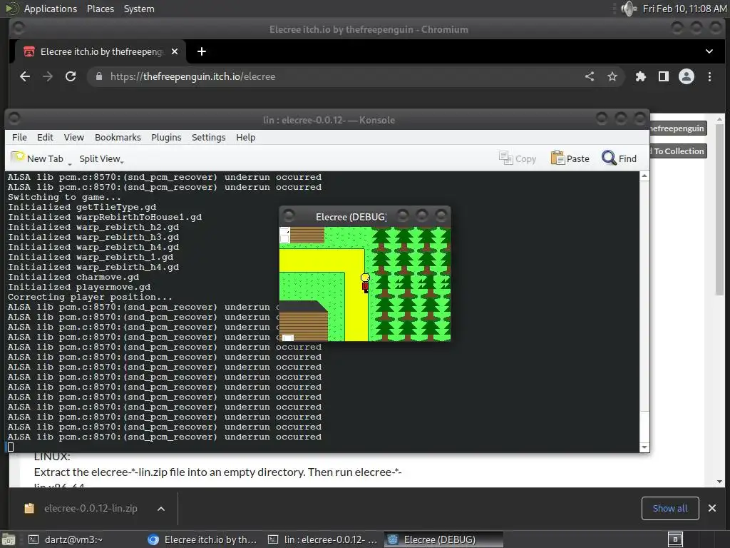Open a new Chromium tab

[x=202, y=51]
